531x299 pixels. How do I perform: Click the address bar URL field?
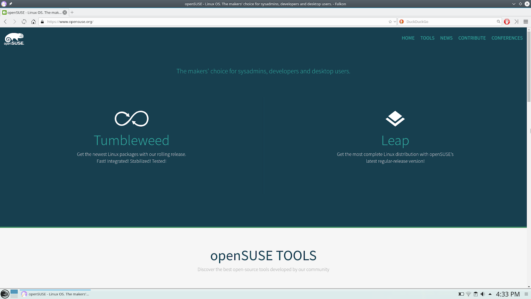tap(217, 22)
